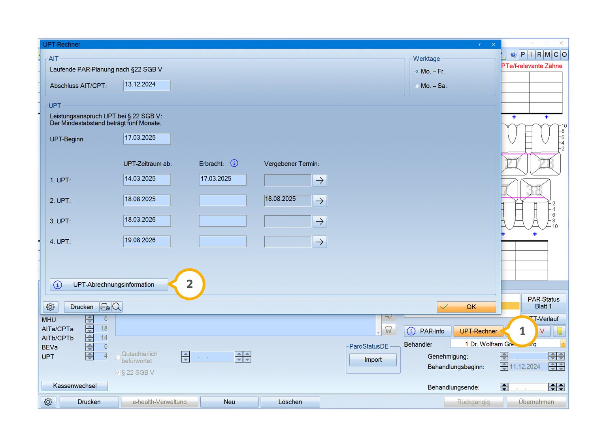Click the arrow button in 2. UPT row
The height and width of the screenshot is (447, 607).
coord(320,201)
